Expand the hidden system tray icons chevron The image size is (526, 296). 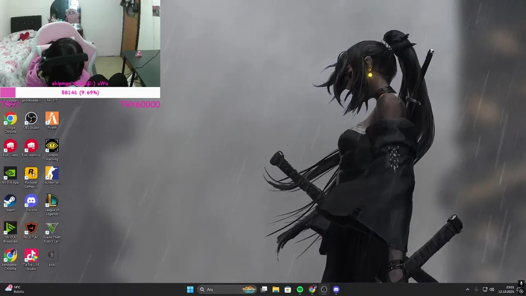(467, 289)
